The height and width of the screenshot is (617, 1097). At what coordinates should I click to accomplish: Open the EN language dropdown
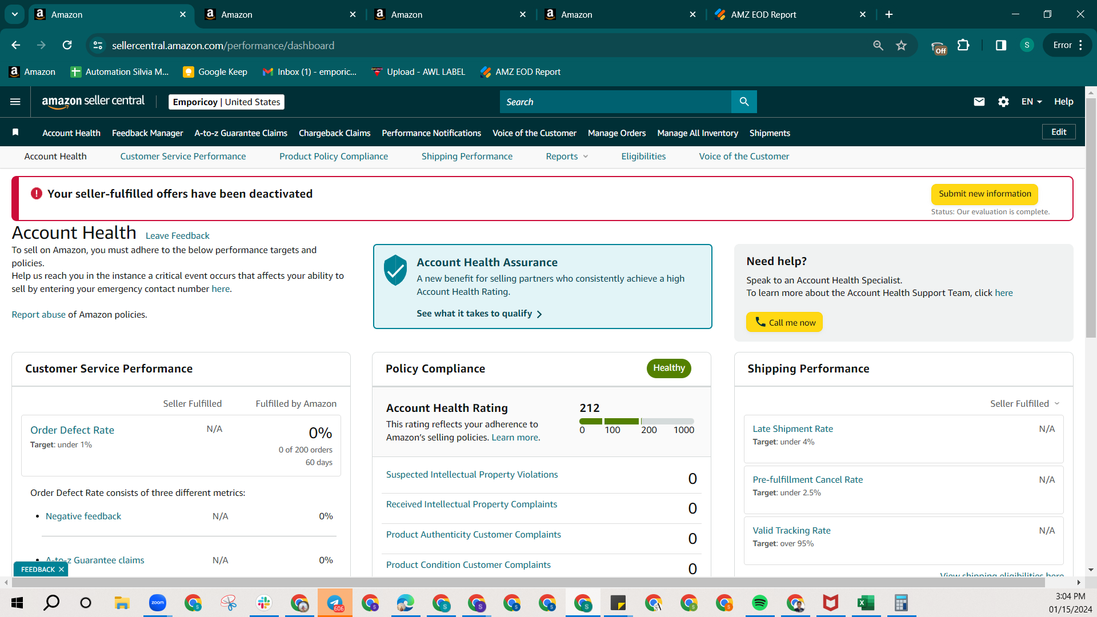1032,102
